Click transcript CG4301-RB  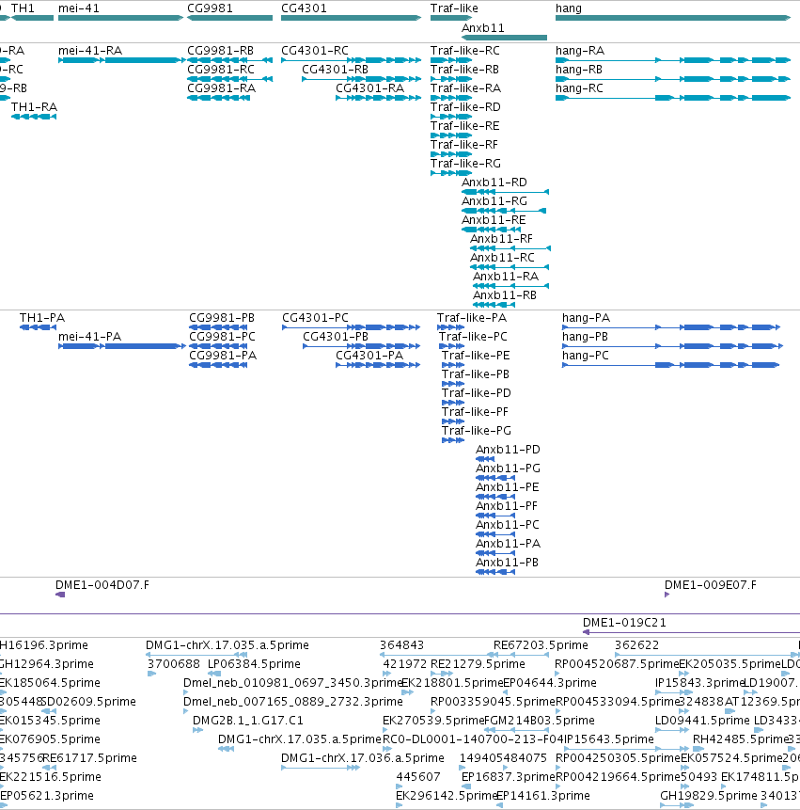tap(361, 79)
